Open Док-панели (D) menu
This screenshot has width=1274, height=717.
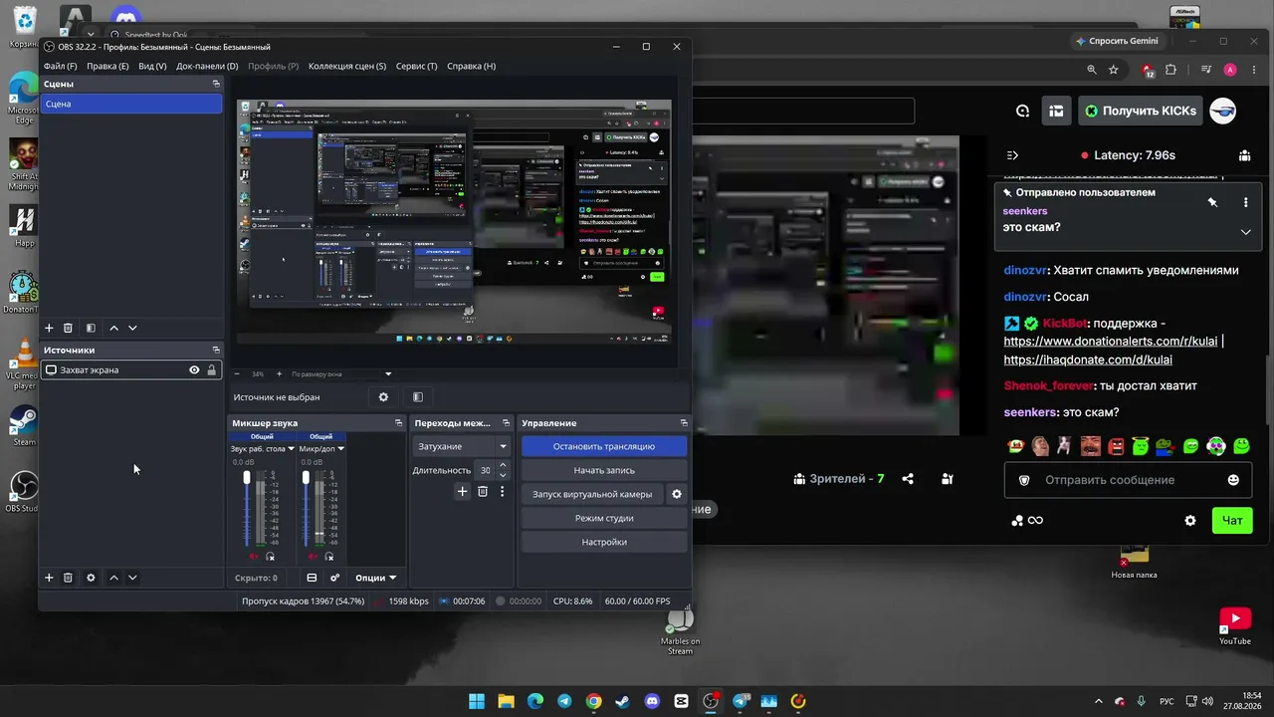pos(207,66)
